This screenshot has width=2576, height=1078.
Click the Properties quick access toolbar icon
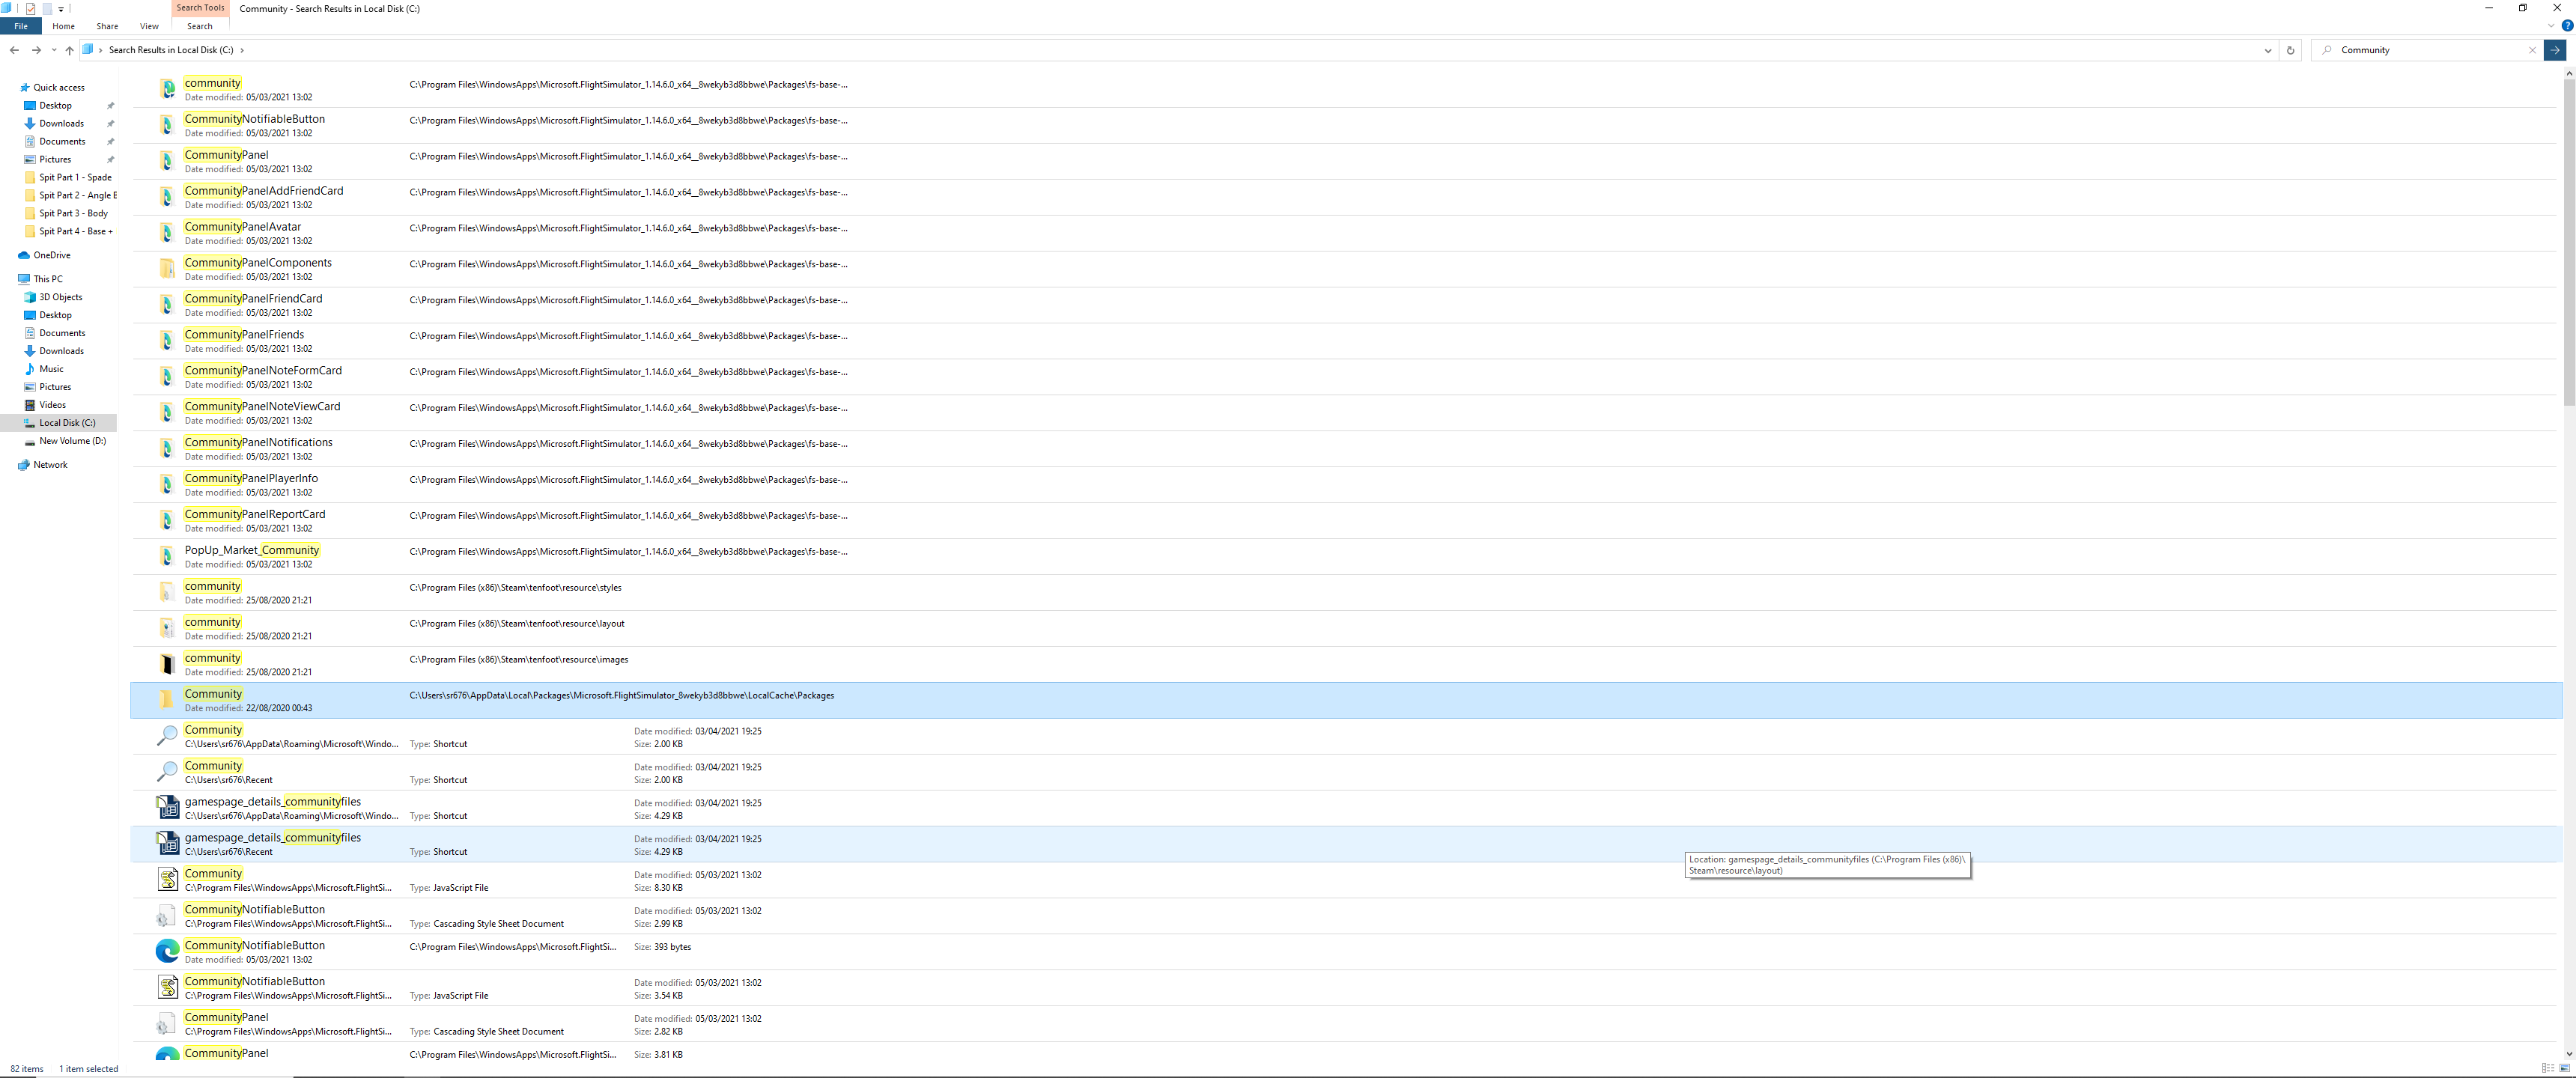coord(30,8)
